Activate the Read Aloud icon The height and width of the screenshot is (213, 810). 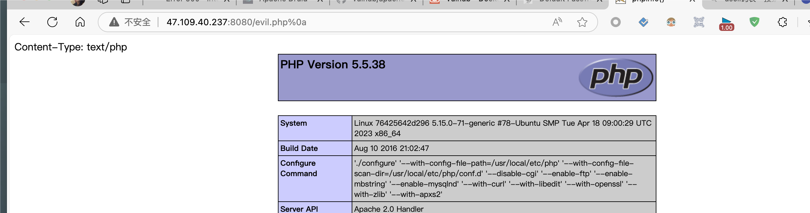click(x=557, y=22)
